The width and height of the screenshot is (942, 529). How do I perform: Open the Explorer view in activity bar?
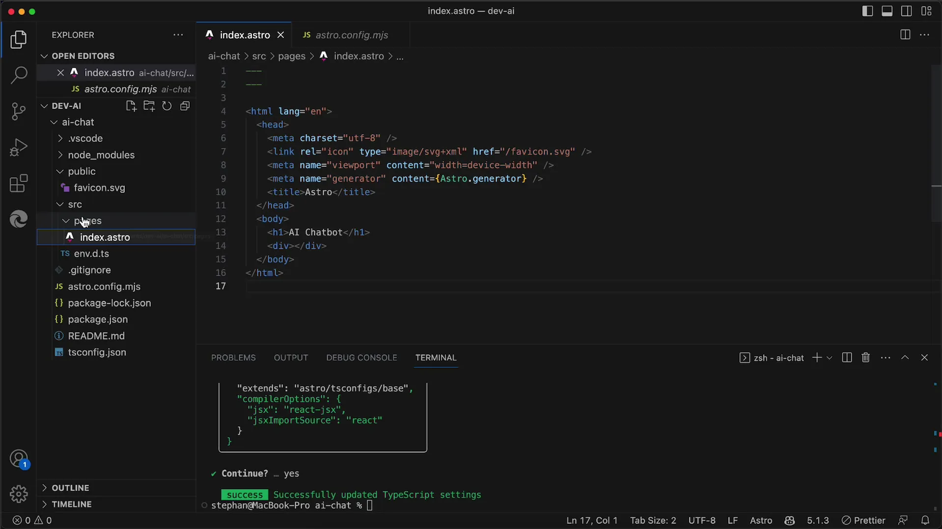click(x=19, y=40)
